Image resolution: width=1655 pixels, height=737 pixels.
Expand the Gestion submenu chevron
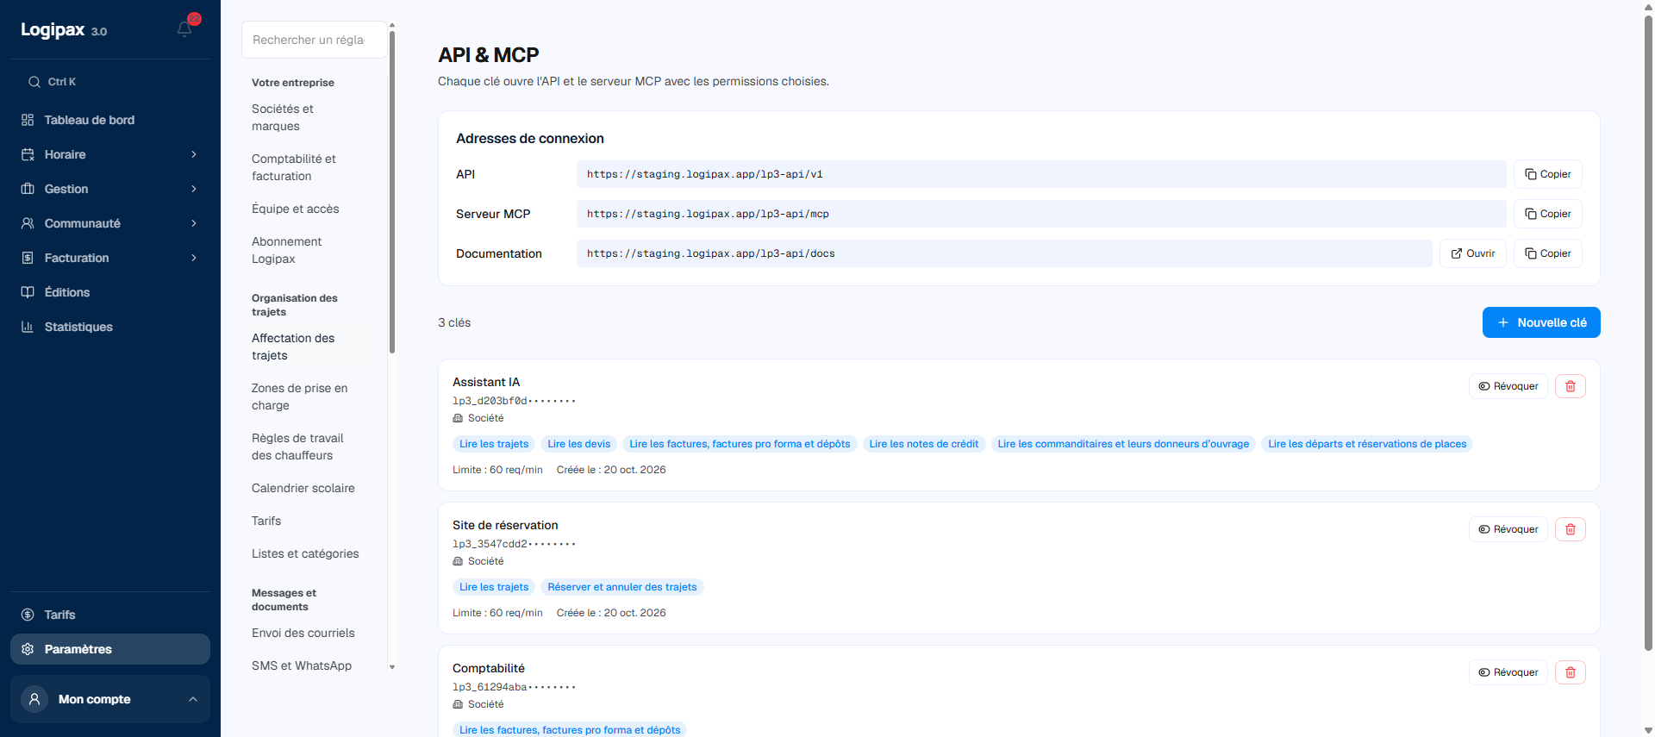194,189
